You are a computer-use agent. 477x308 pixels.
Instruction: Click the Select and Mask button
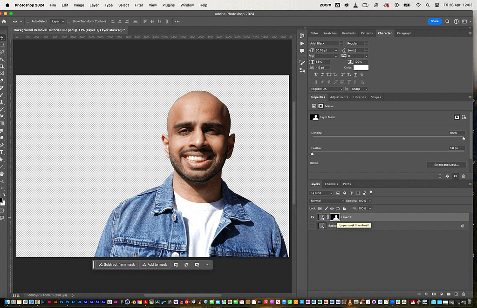(x=446, y=165)
